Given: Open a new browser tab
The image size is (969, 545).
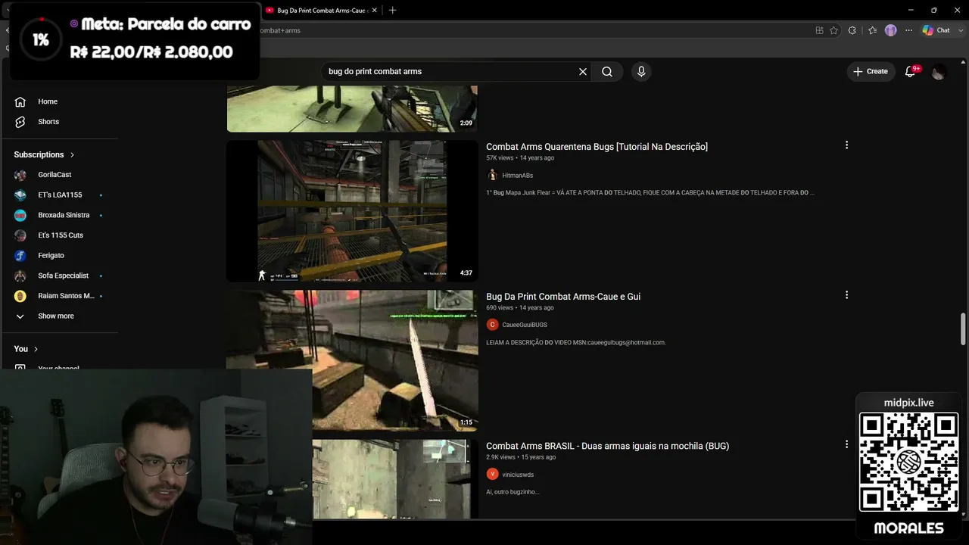Looking at the screenshot, I should tap(392, 11).
